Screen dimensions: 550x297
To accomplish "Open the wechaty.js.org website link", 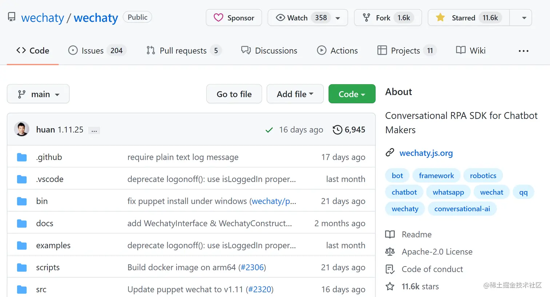I will 426,153.
